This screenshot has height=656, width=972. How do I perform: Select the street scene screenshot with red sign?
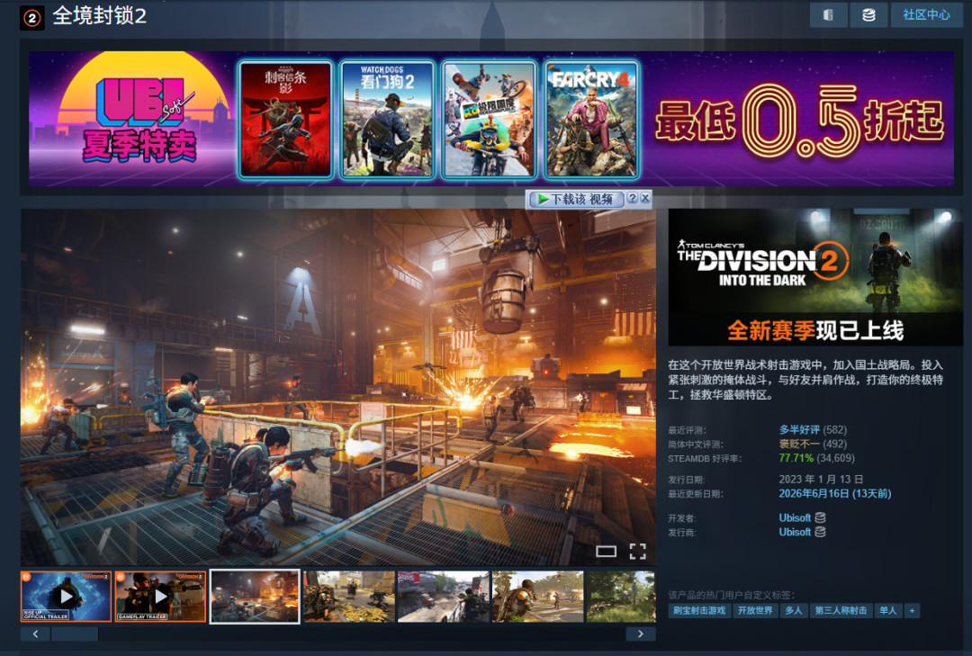(x=443, y=597)
